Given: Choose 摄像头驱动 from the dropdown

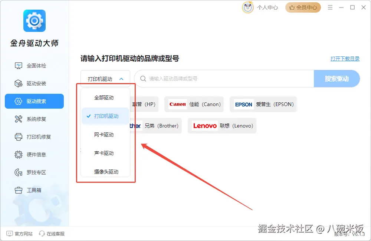Looking at the screenshot, I should pos(105,171).
